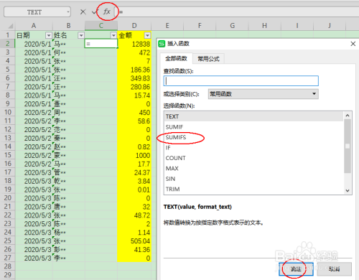Click name cell 赵** in row 14
The height and width of the screenshot is (280, 359).
(69, 146)
